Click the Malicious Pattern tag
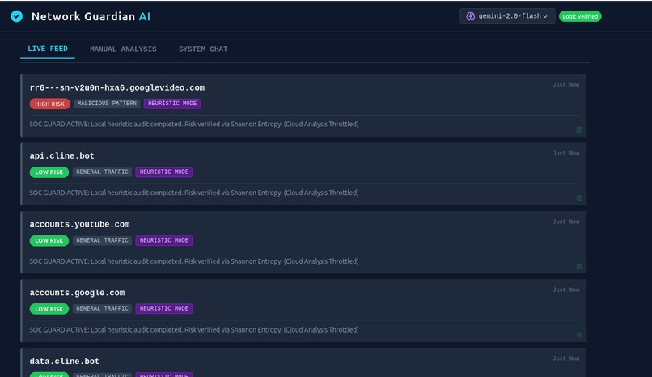Screen dimensions: 652x377 (x=107, y=103)
